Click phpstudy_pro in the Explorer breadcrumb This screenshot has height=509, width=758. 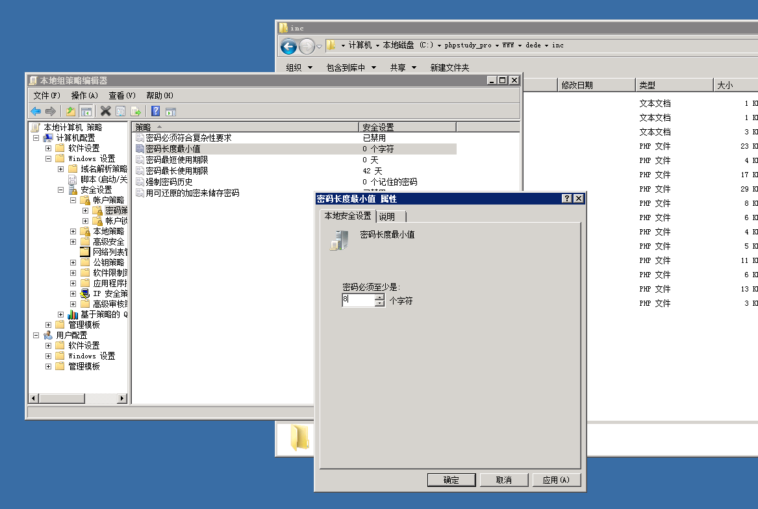click(x=468, y=45)
